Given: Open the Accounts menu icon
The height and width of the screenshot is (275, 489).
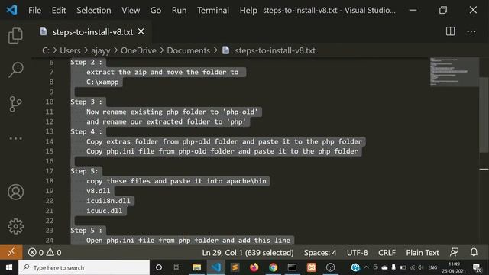Looking at the screenshot, I should coord(15,192).
